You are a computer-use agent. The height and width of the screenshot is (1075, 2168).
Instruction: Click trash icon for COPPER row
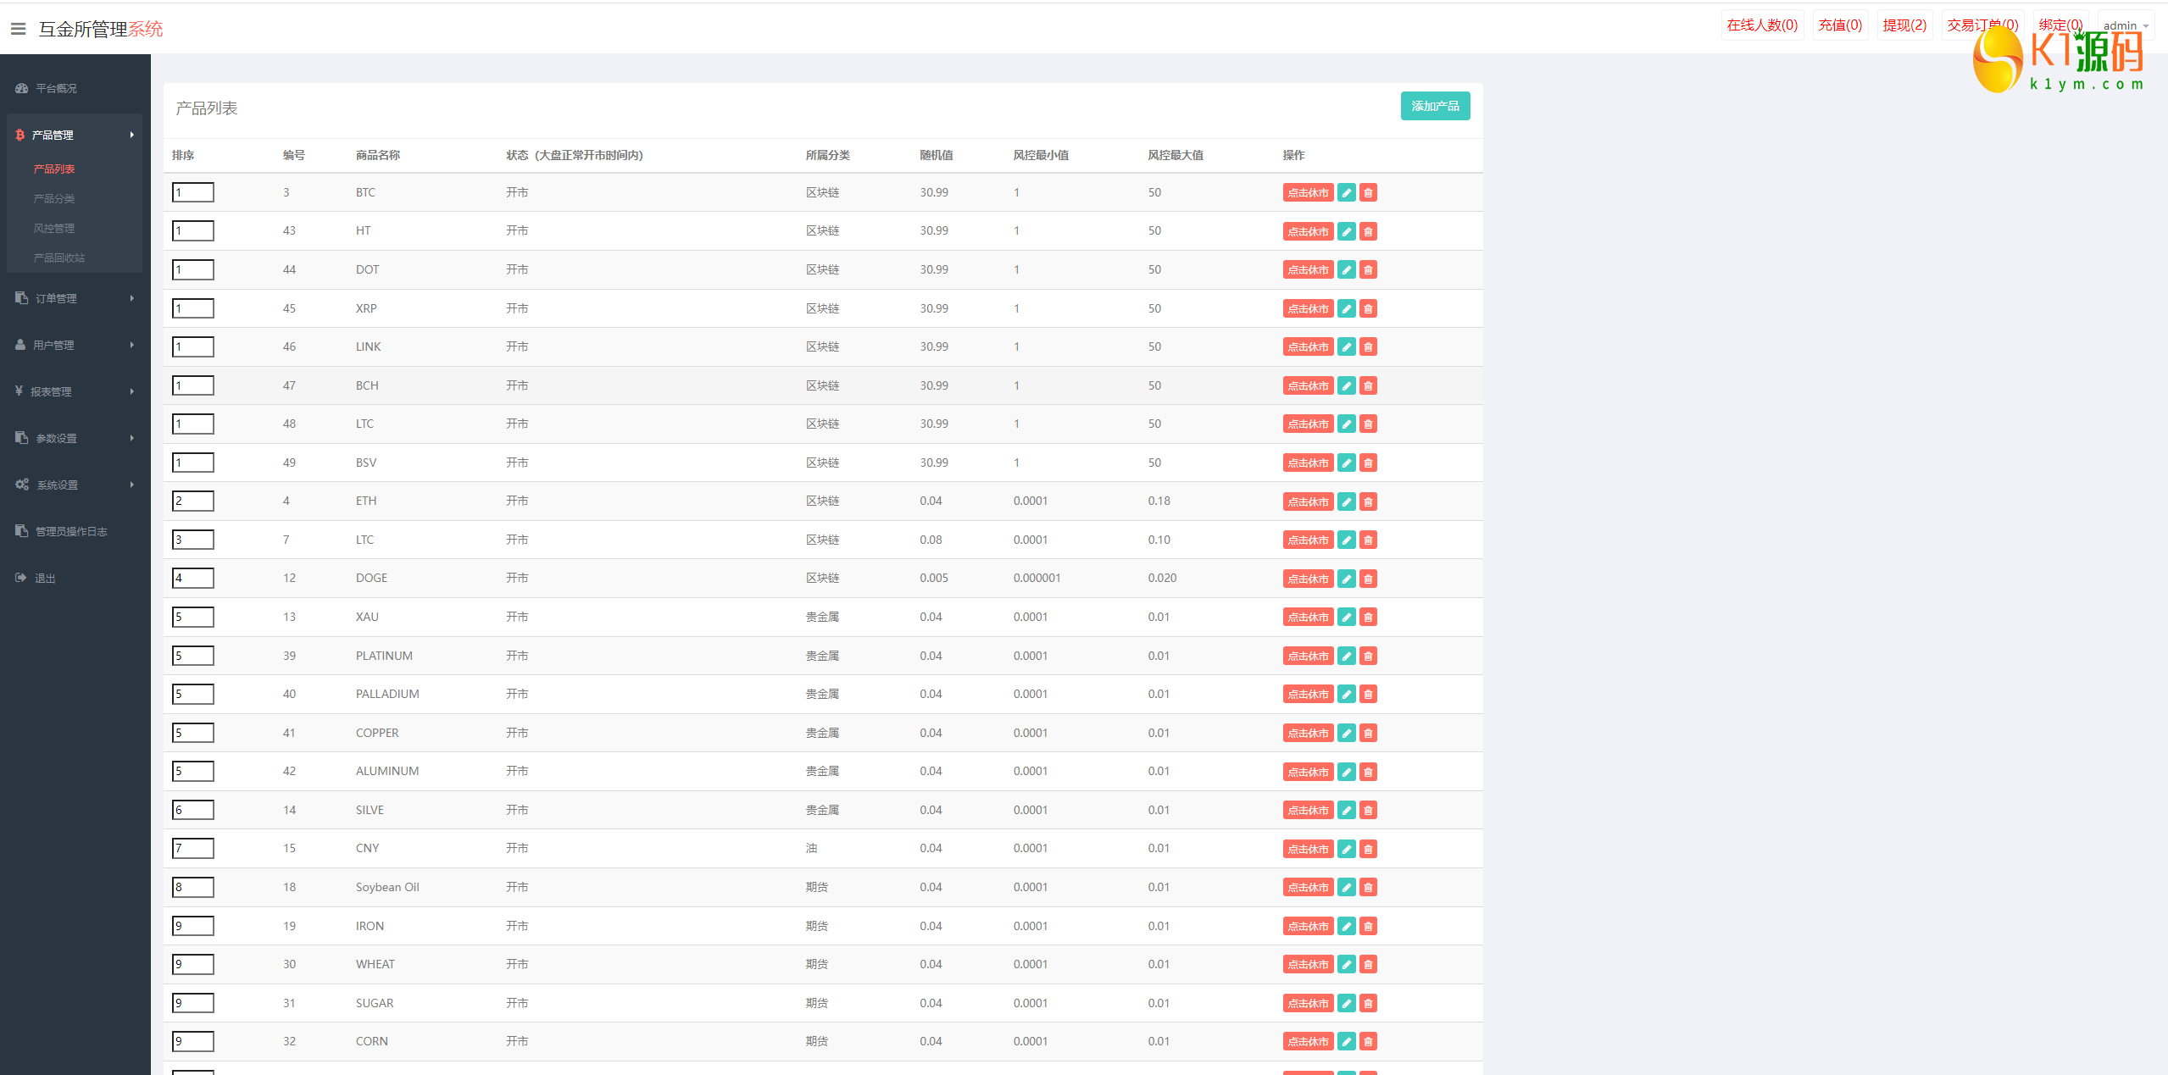1368,734
